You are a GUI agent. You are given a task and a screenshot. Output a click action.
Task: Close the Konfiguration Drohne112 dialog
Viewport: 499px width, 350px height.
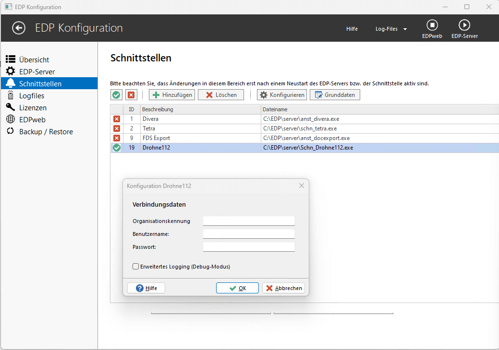pos(302,186)
